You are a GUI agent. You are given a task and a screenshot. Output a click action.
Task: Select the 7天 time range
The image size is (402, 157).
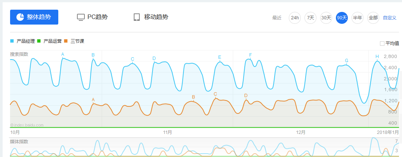coord(310,18)
